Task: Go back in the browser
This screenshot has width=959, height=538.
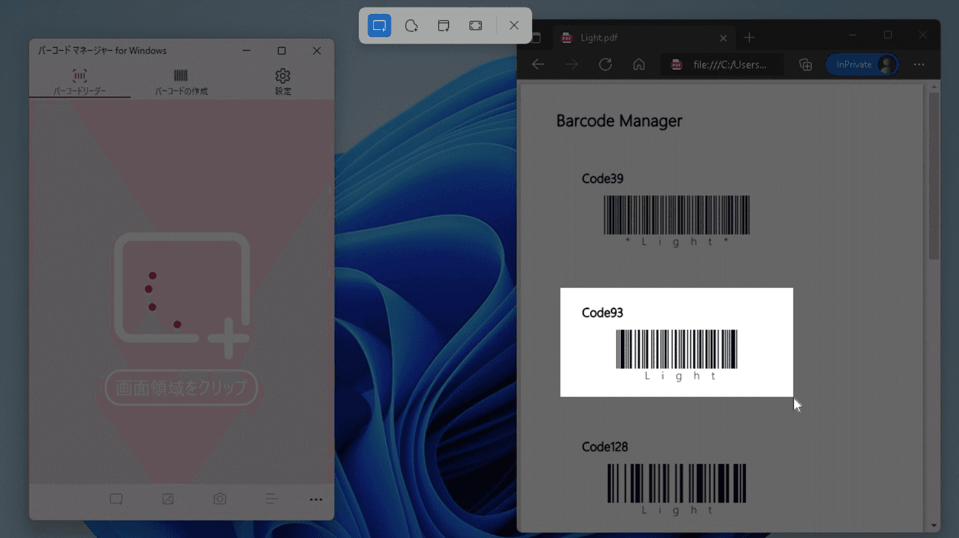Action: [x=538, y=64]
